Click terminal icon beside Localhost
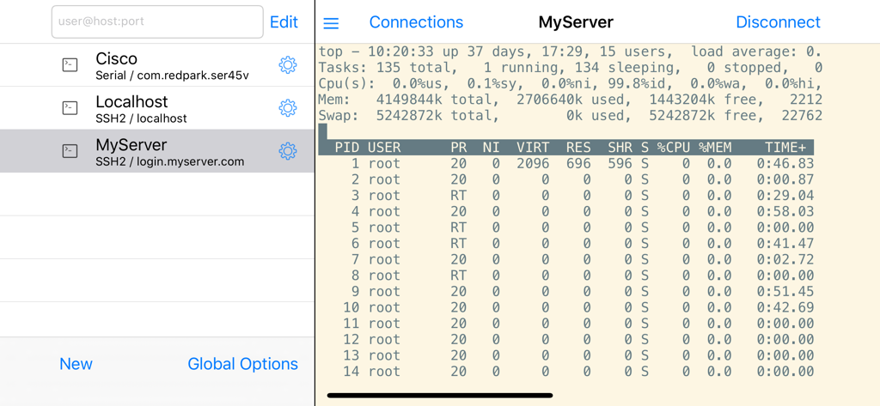The image size is (880, 406). [70, 107]
